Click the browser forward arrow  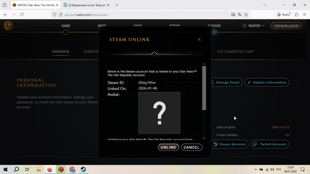pos(13,15)
